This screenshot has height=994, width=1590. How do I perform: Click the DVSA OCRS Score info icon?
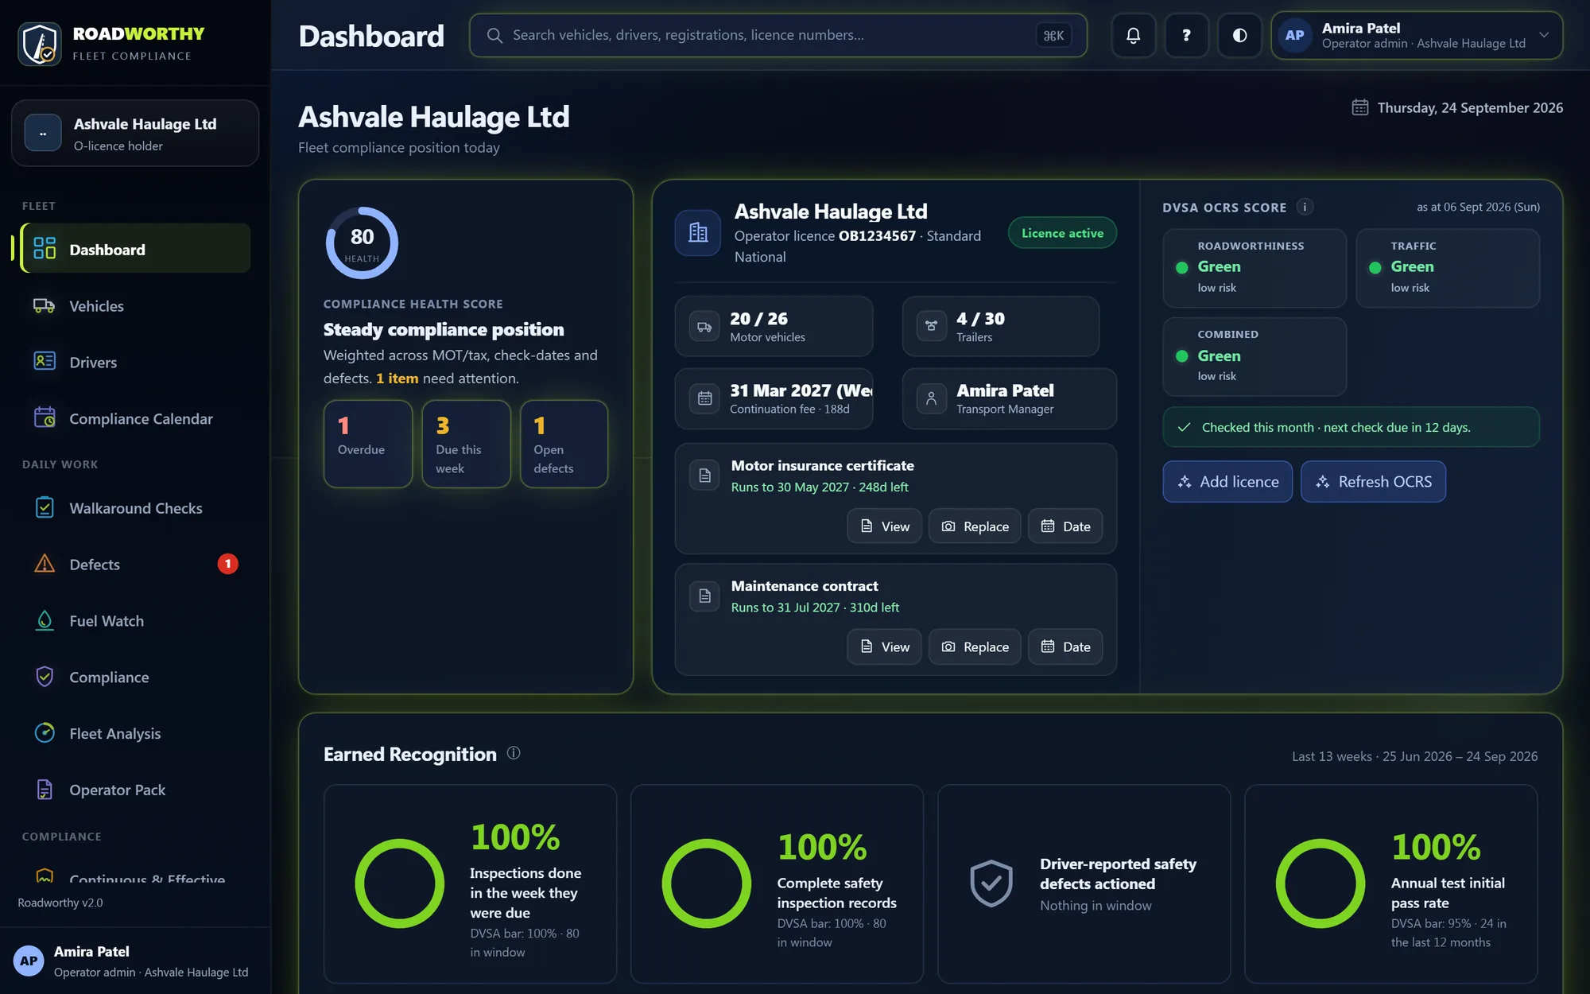pos(1305,207)
